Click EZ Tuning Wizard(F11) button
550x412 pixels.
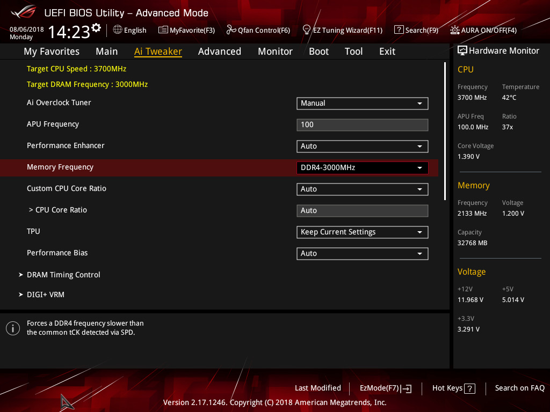point(343,30)
